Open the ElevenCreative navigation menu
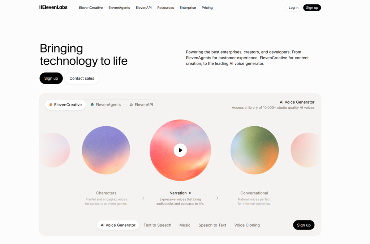The image size is (370, 244). pyautogui.click(x=91, y=8)
